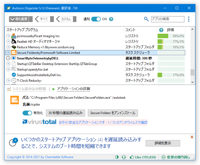Select Startup\QTTabBar Desktop Extension row

click(95, 64)
